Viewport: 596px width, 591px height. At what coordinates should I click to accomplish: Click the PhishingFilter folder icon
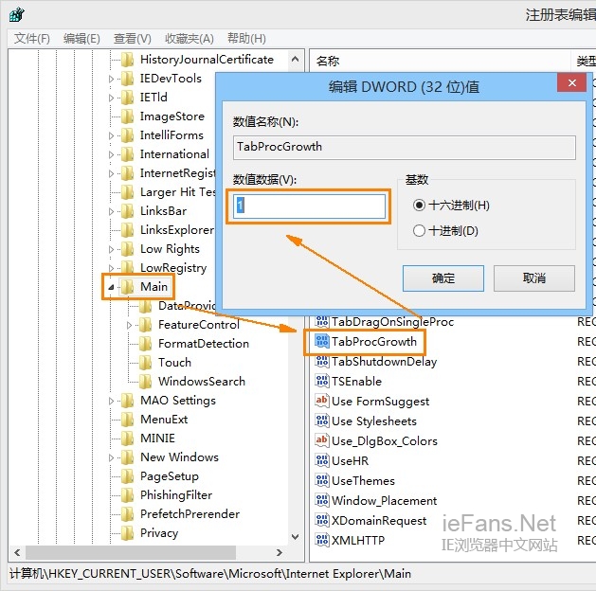coord(127,495)
